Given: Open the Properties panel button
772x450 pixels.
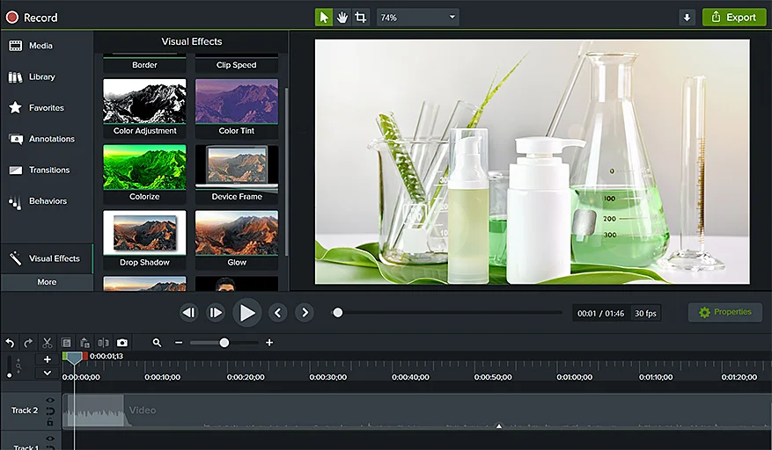Looking at the screenshot, I should point(725,312).
